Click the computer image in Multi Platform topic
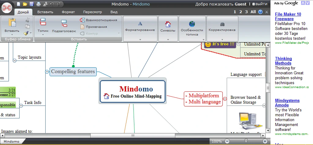This screenshot has height=145, width=313. point(251,121)
